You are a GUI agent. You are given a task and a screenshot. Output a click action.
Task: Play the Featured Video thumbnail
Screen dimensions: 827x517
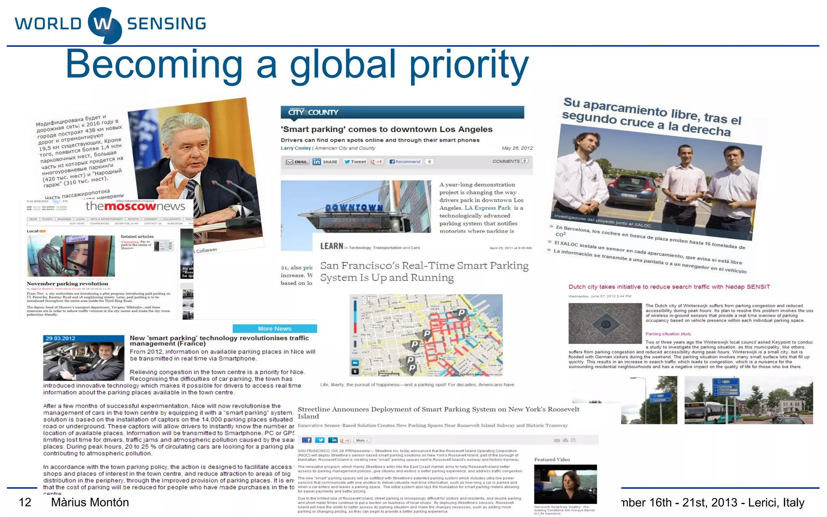pyautogui.click(x=565, y=484)
